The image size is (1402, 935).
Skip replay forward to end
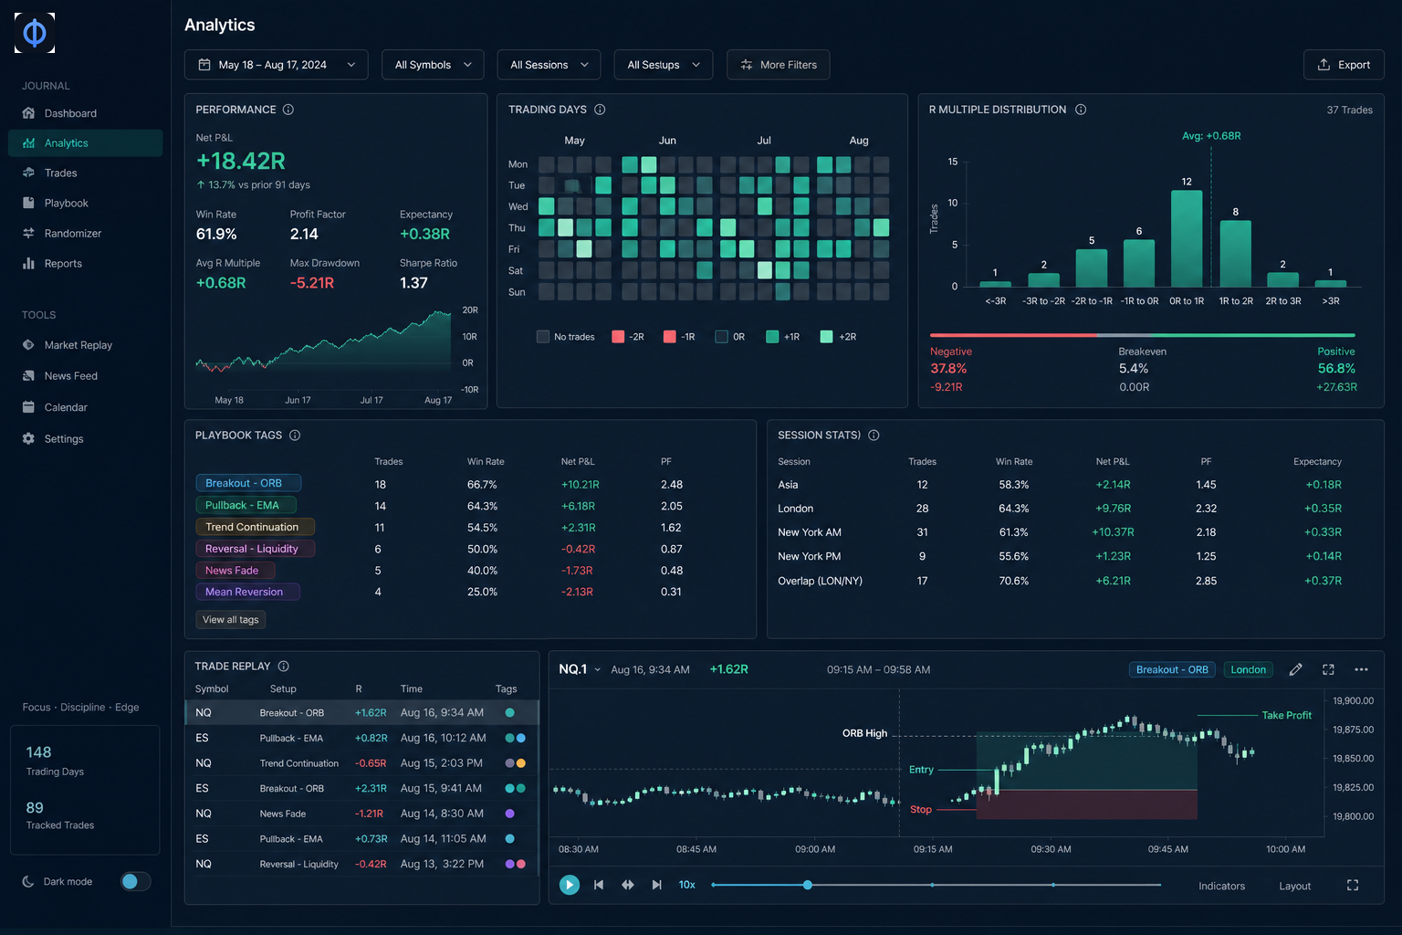[656, 885]
